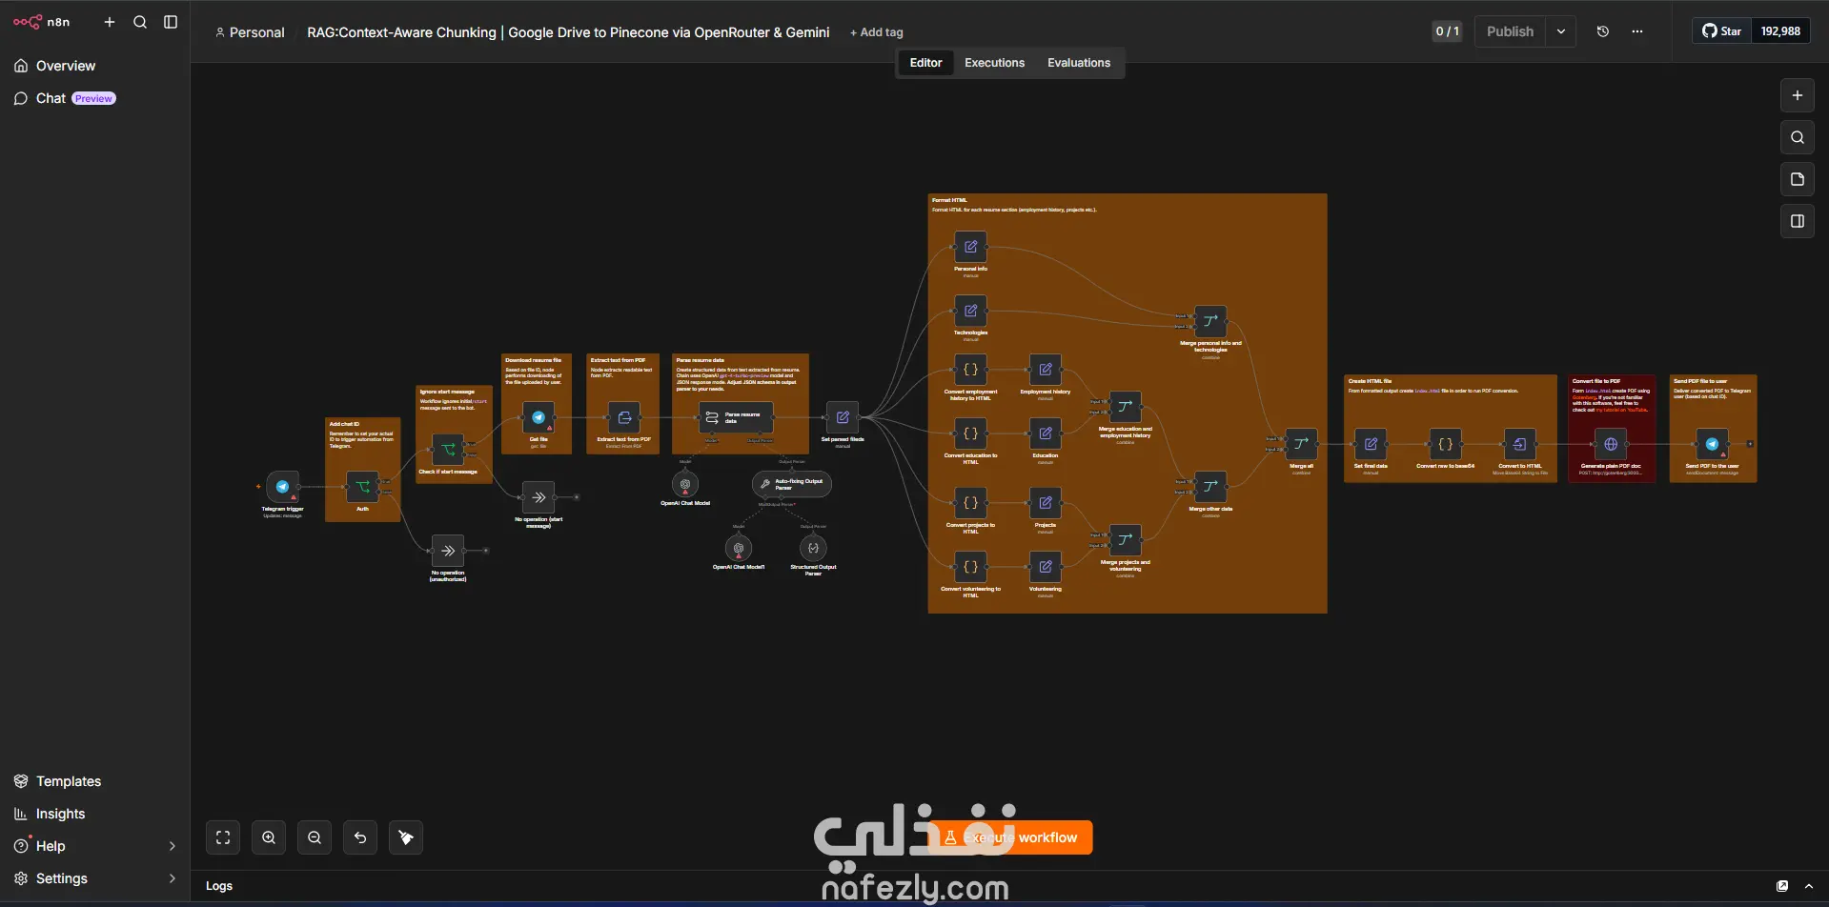Click the Execute workflow button

pyautogui.click(x=1010, y=837)
